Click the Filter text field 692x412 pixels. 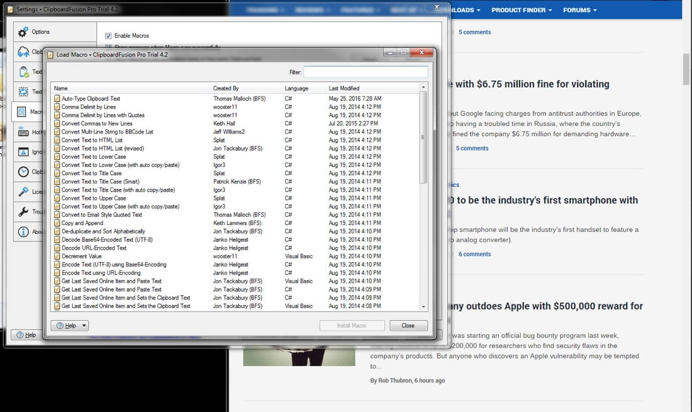click(366, 72)
